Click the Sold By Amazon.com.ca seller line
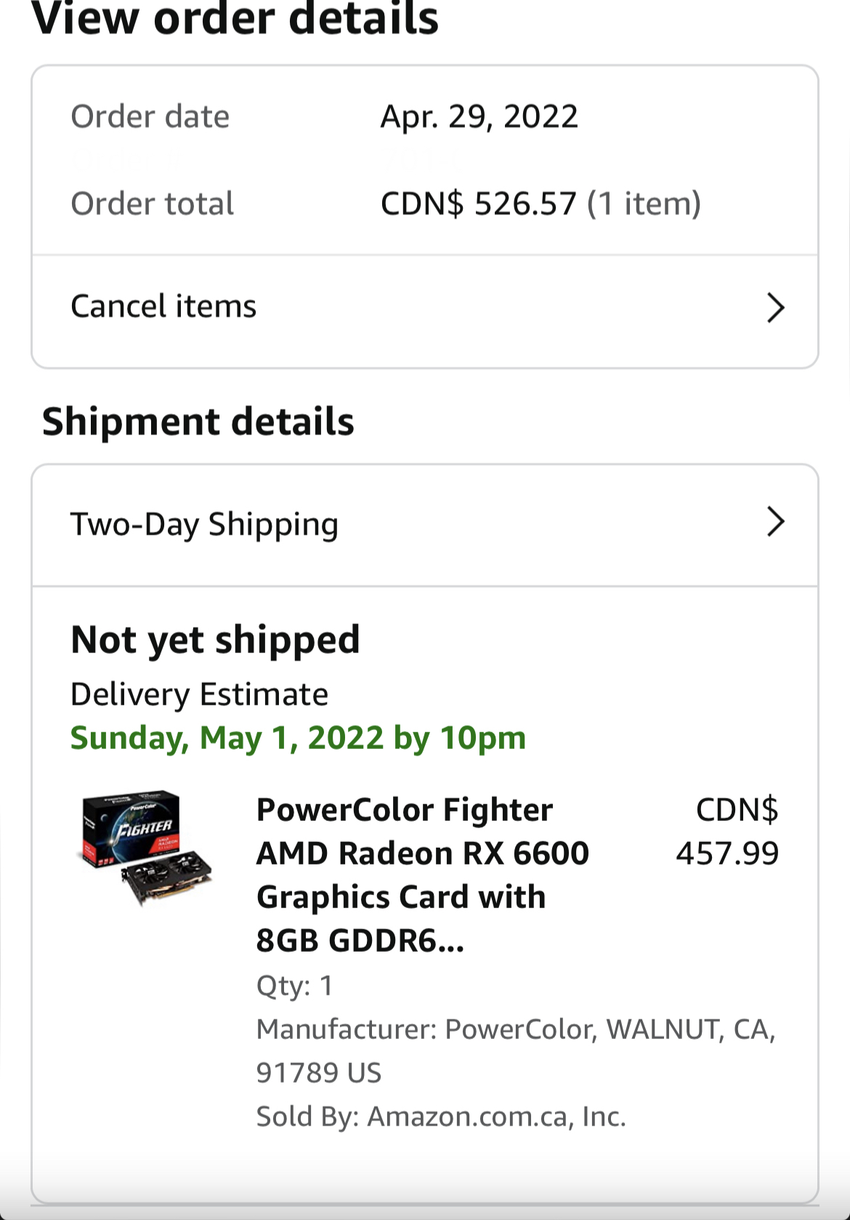Viewport: 850px width, 1220px height. (441, 1116)
